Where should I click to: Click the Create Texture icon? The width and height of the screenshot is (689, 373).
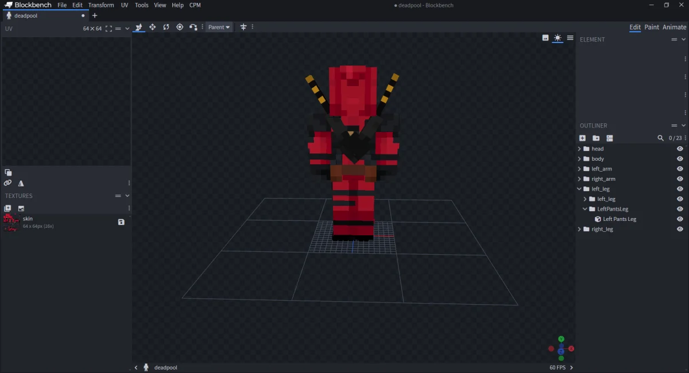click(x=7, y=208)
